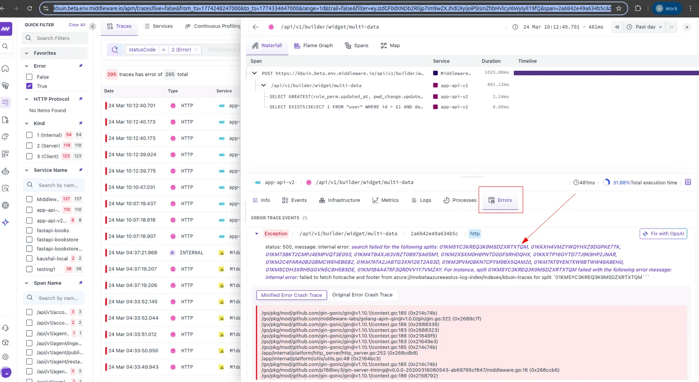
Task: Switch to the Spans tab
Action: [x=356, y=45]
